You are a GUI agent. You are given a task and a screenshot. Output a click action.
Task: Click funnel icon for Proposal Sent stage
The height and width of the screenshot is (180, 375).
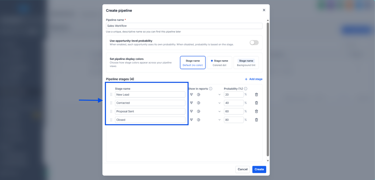click(191, 111)
